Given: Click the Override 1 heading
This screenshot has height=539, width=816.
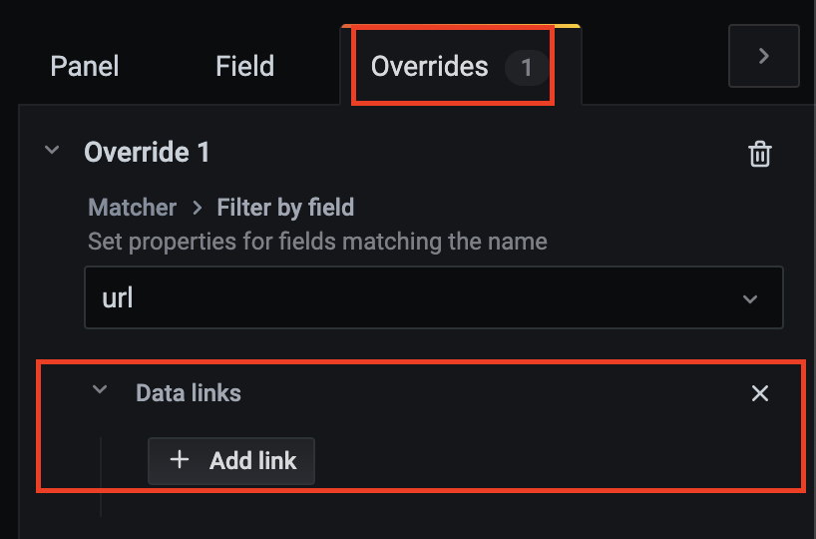Looking at the screenshot, I should 148,153.
